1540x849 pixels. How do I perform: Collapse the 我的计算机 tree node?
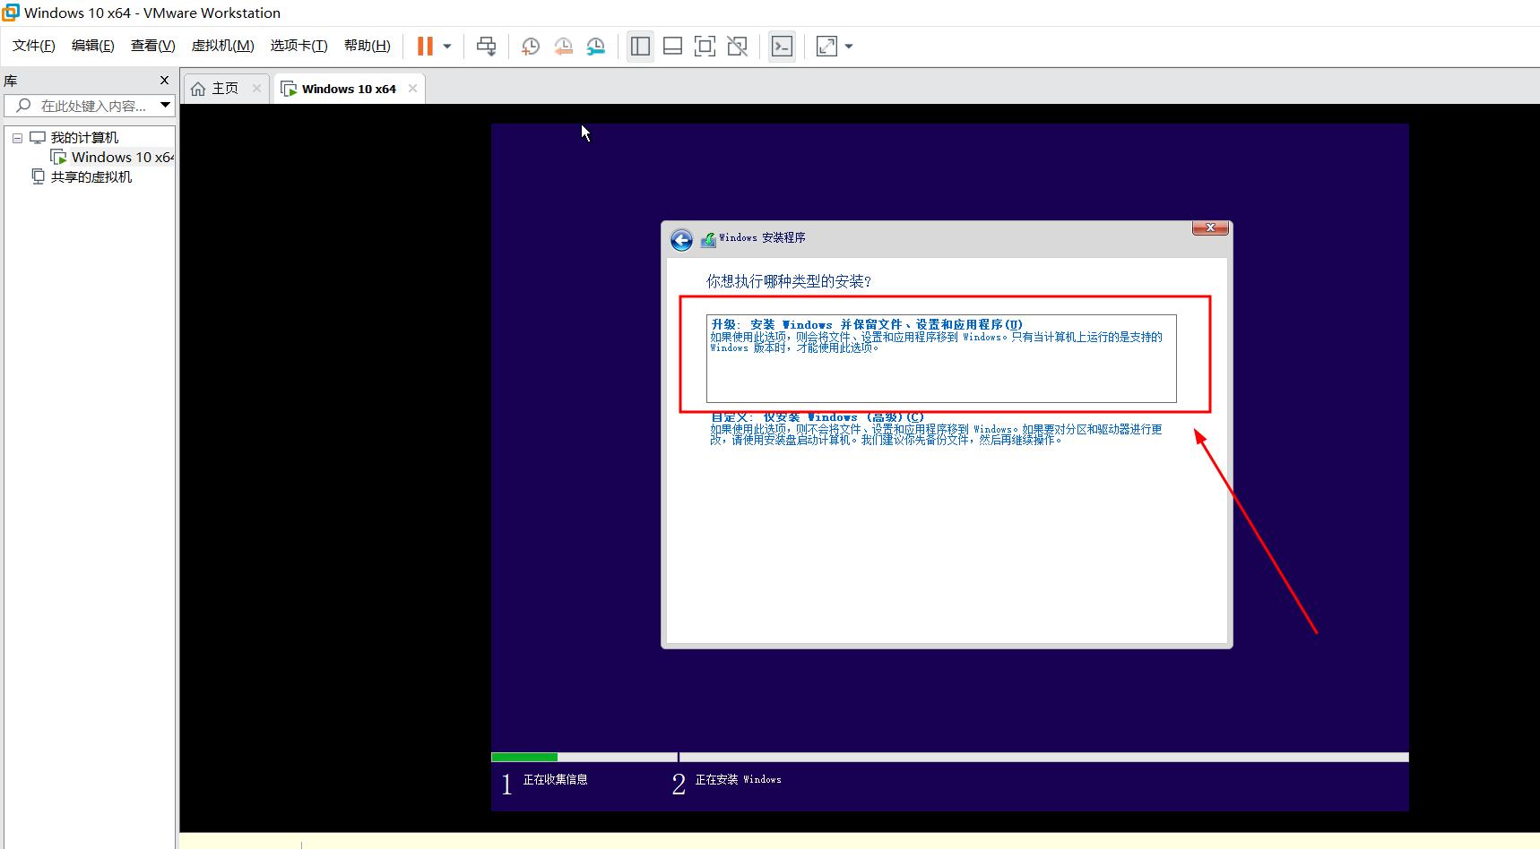[17, 138]
